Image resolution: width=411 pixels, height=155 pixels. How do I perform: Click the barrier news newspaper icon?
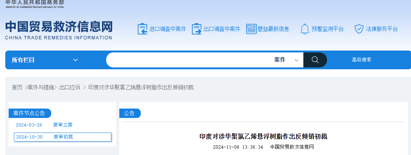[251, 29]
